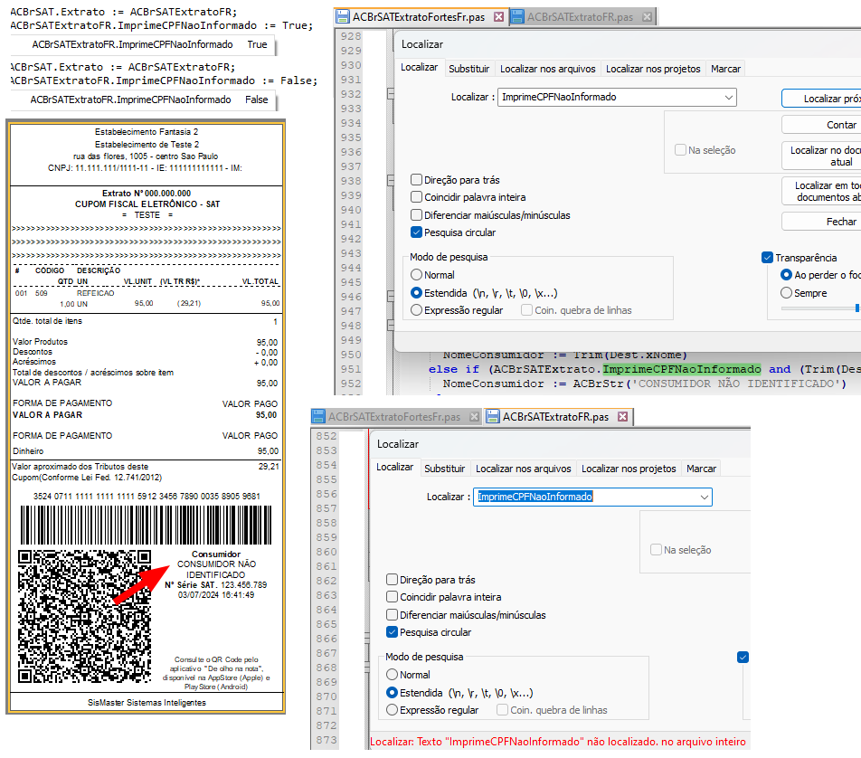Select Sempre transparency option

786,293
